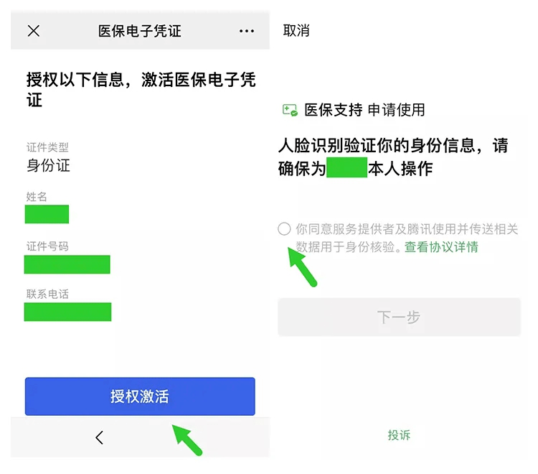Tap 取消 to cancel face verification
The height and width of the screenshot is (474, 538).
point(296,31)
